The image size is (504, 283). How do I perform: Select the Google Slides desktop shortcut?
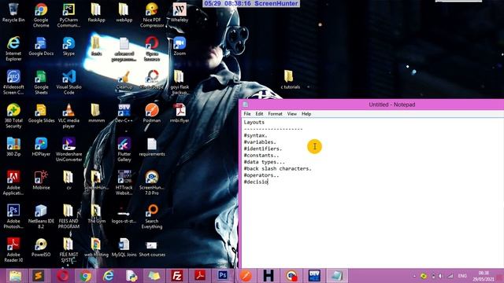point(41,113)
